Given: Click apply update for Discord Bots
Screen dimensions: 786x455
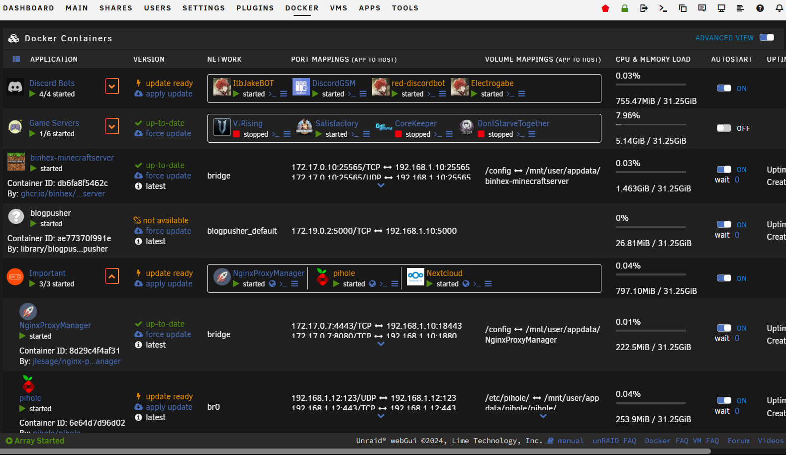Looking at the screenshot, I should [x=169, y=94].
